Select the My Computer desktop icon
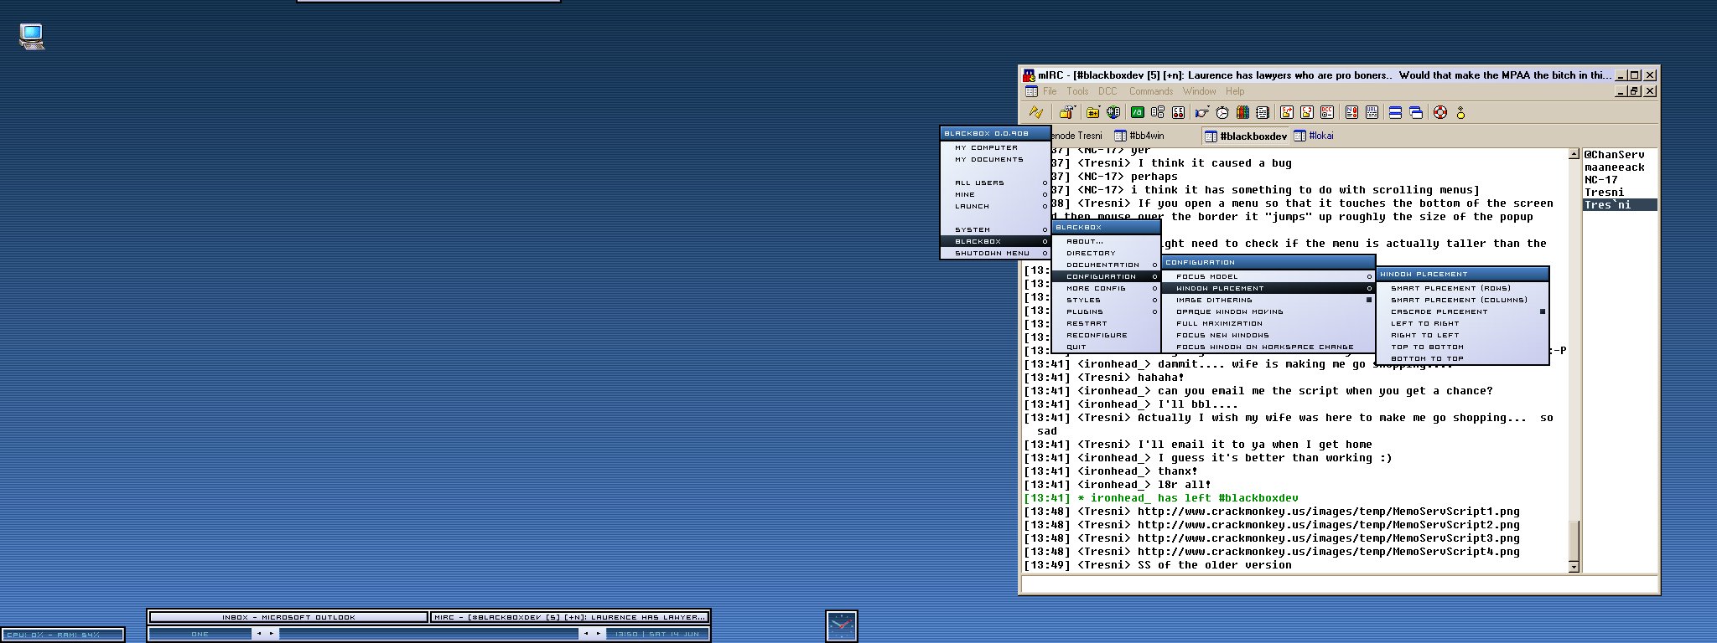1717x643 pixels. (32, 36)
